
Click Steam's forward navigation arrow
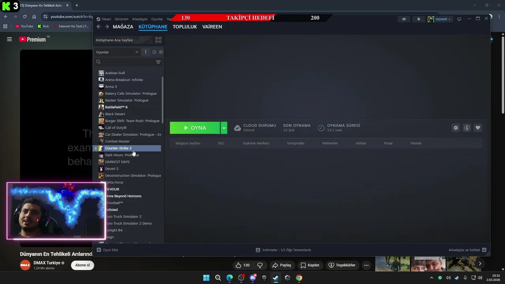point(107,27)
